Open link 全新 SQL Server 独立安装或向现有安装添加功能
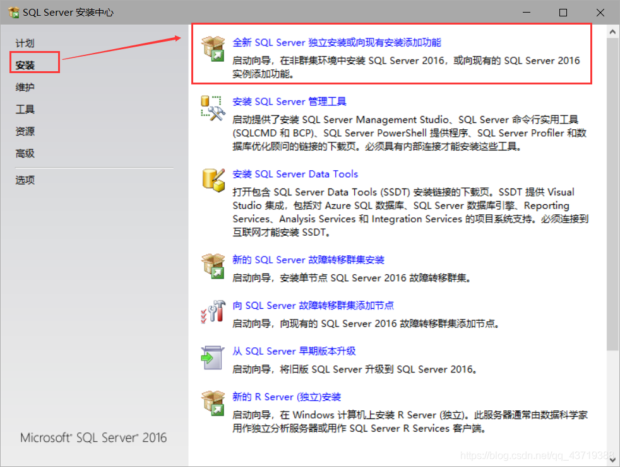The height and width of the screenshot is (467, 620). pyautogui.click(x=337, y=42)
